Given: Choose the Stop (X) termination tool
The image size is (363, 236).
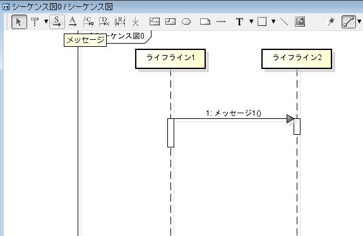Looking at the screenshot, I should (x=135, y=22).
